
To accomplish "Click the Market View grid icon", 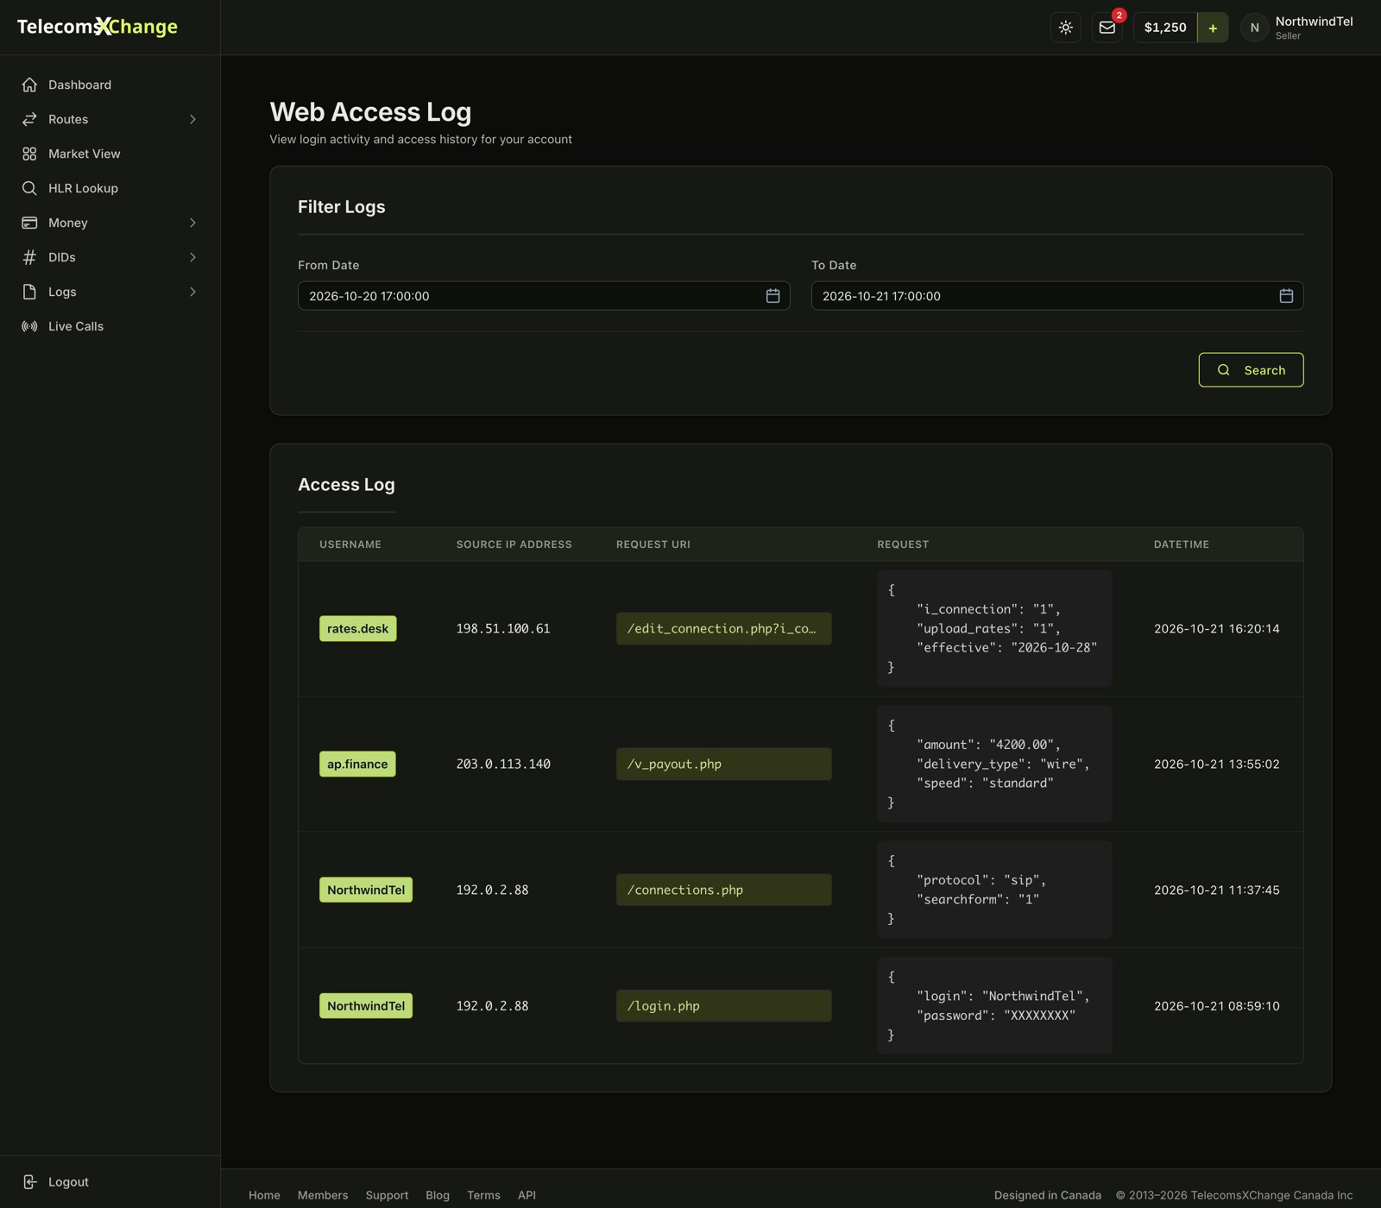I will pyautogui.click(x=29, y=154).
